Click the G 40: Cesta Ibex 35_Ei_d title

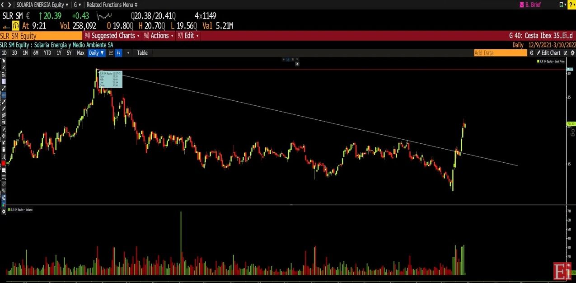coord(541,36)
